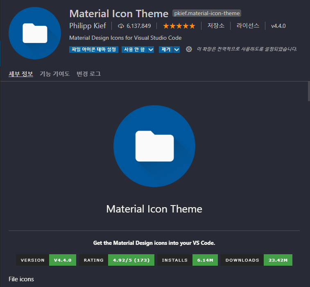Image resolution: width=310 pixels, height=287 pixels.
Task: Click the v4.4.0 version text in header
Action: [278, 26]
